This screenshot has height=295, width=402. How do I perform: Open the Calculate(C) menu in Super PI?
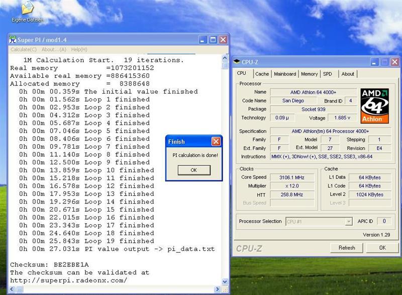click(x=23, y=49)
